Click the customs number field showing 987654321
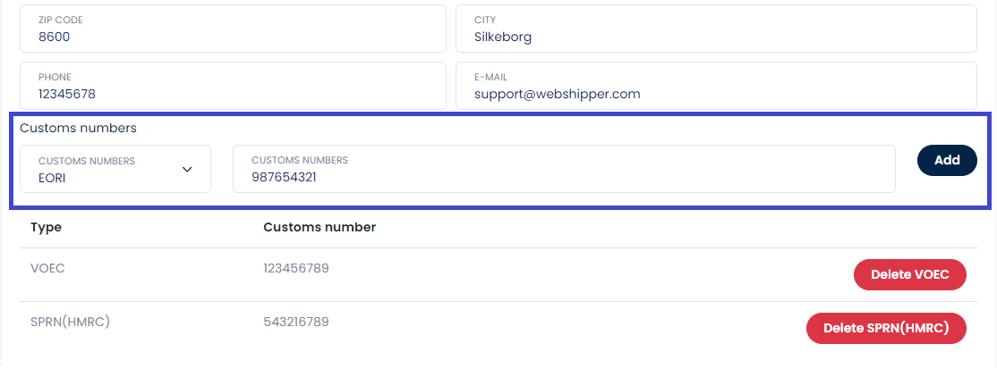The height and width of the screenshot is (369, 997). [x=564, y=177]
